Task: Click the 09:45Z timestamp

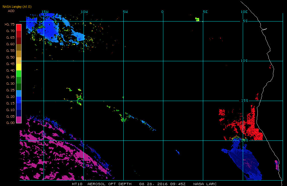Action: (x=178, y=184)
